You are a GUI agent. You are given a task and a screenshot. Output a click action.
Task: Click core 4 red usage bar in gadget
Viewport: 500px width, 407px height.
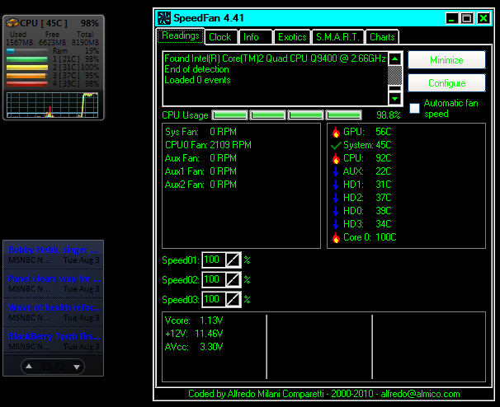[27, 84]
